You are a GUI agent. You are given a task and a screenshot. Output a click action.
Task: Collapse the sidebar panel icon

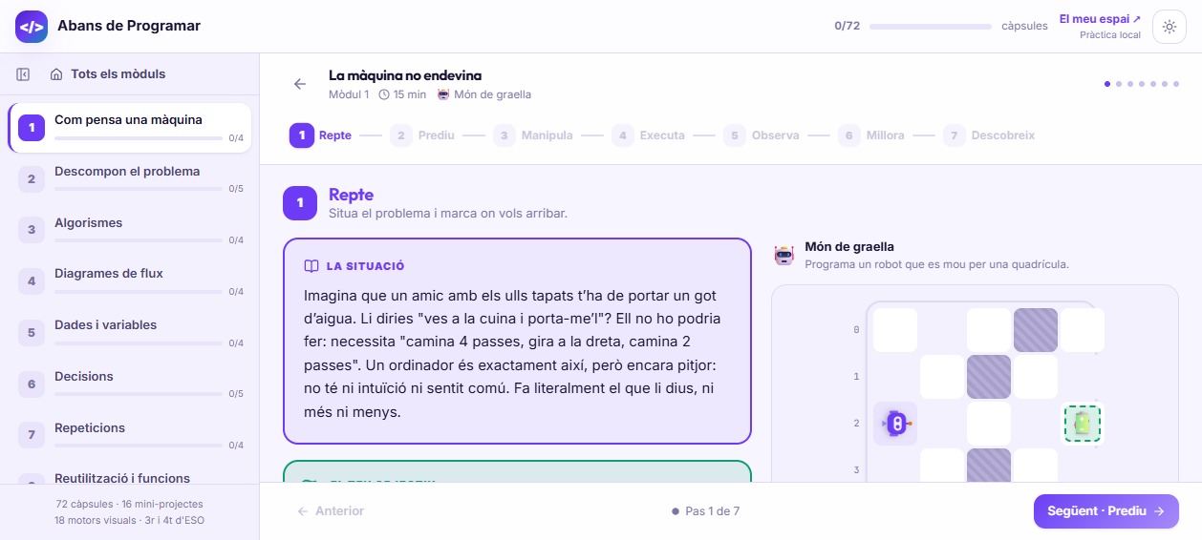coord(23,74)
